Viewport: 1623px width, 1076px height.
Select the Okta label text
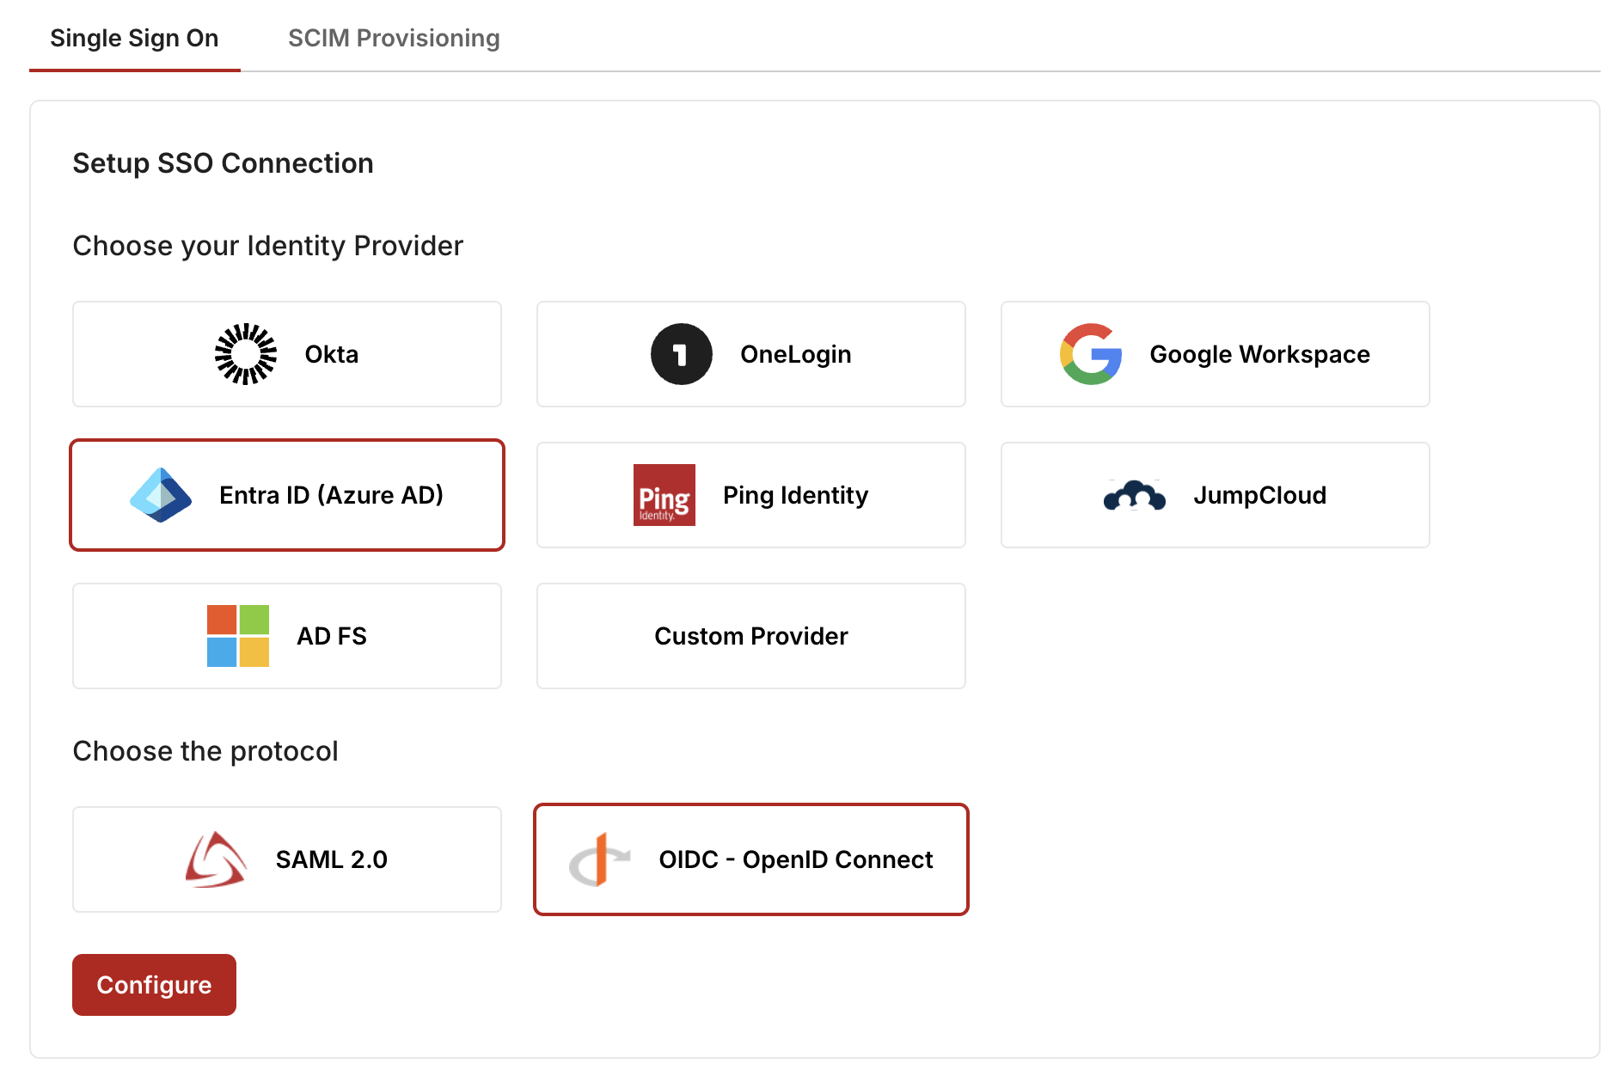pos(332,354)
